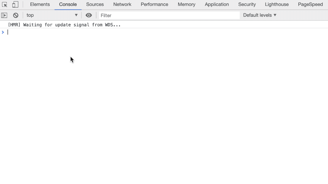Toggle the device toolbar icon
The height and width of the screenshot is (184, 328).
tap(15, 4)
